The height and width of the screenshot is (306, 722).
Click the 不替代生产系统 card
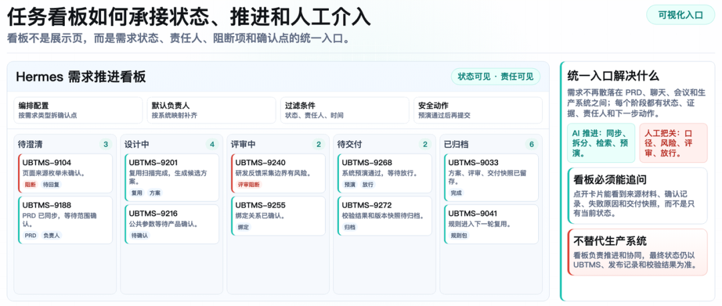637,252
